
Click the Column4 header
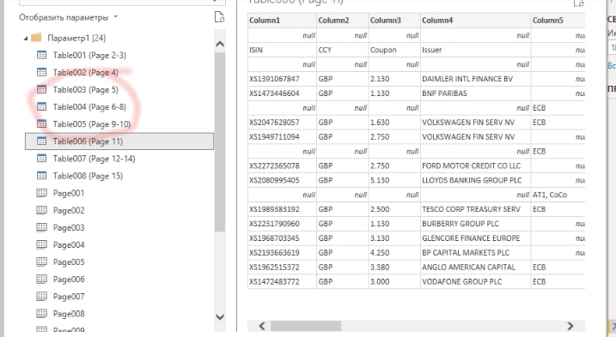(475, 21)
